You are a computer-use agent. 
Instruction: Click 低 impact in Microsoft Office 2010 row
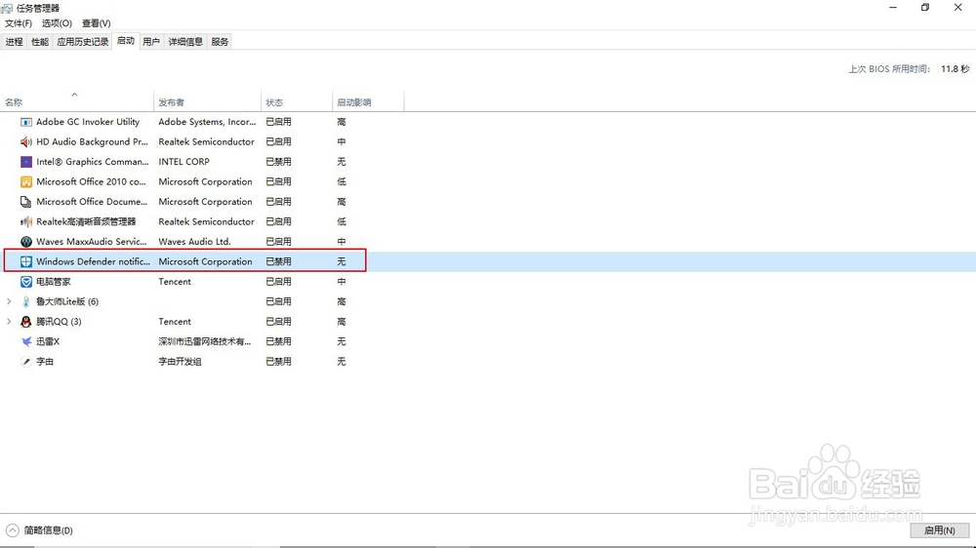pyautogui.click(x=342, y=181)
